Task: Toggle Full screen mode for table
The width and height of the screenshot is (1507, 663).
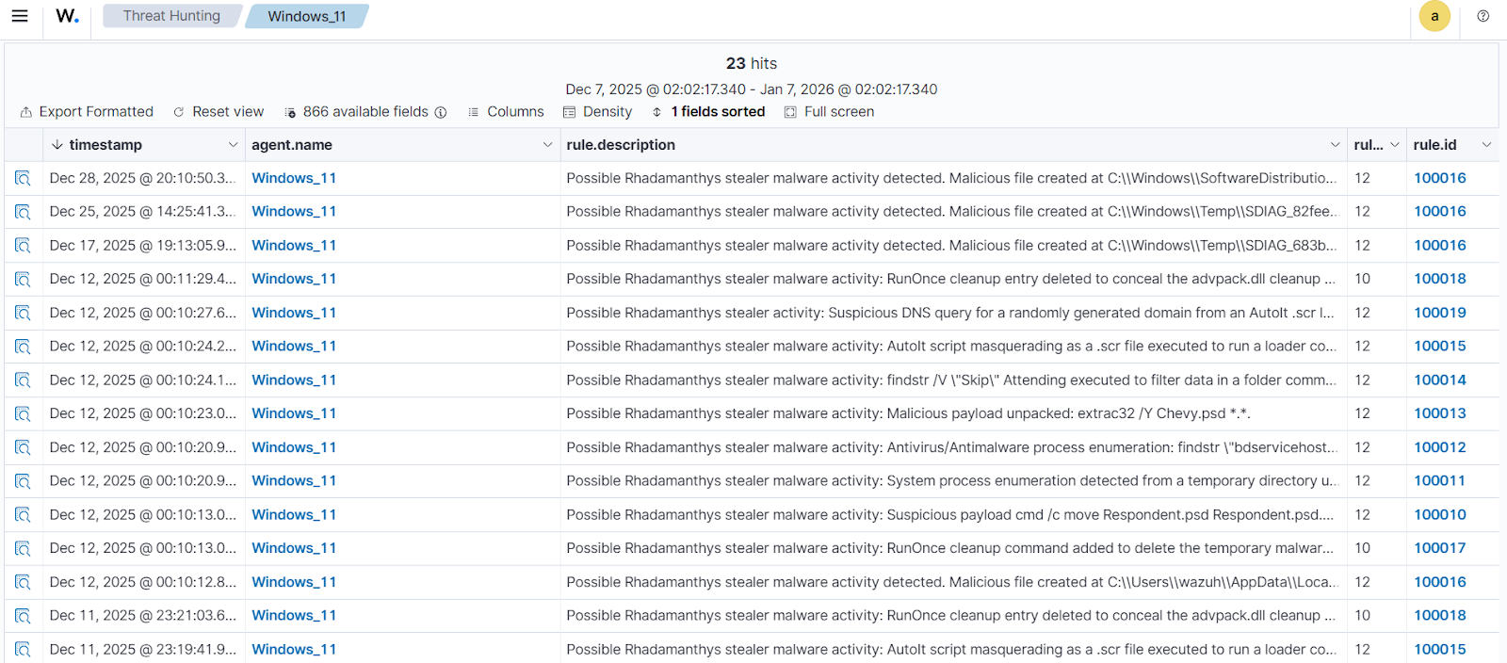Action: tap(829, 112)
